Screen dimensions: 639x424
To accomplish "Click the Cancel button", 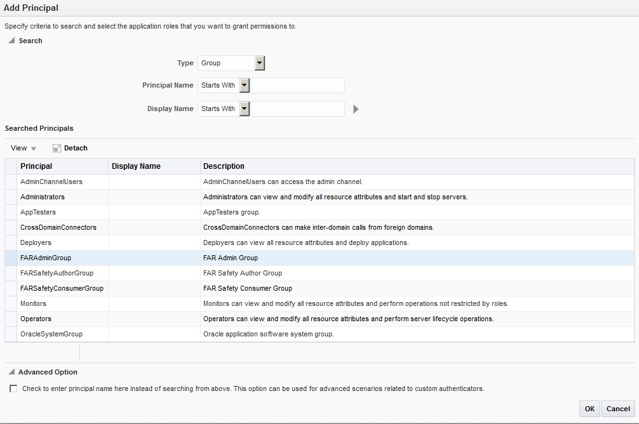I will [x=617, y=409].
